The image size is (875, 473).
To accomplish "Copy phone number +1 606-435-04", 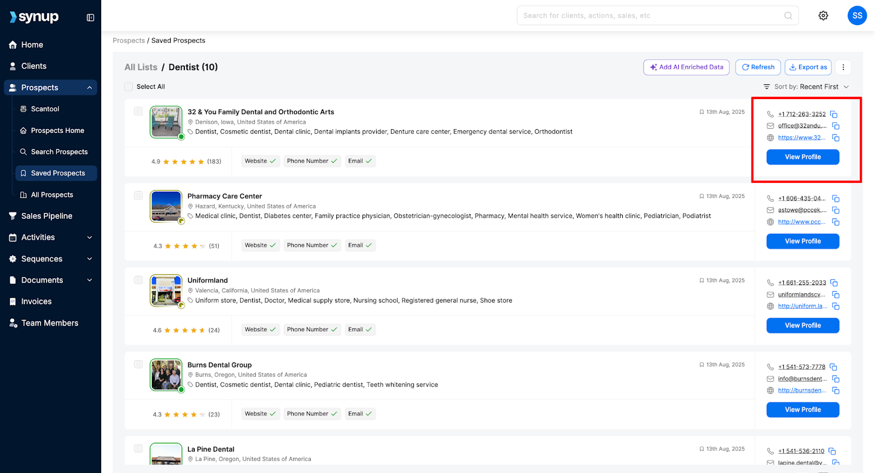I will coord(836,199).
